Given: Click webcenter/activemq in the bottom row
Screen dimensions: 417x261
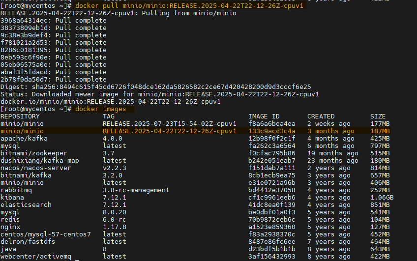Looking at the screenshot, I should pyautogui.click(x=35, y=257).
